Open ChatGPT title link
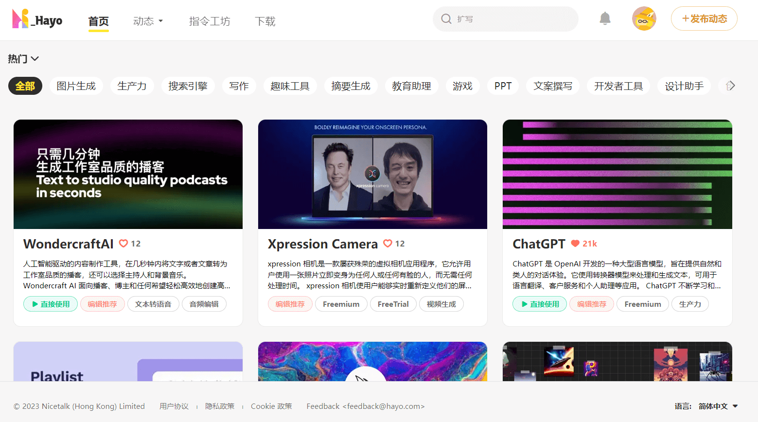758x422 pixels. (x=539, y=244)
